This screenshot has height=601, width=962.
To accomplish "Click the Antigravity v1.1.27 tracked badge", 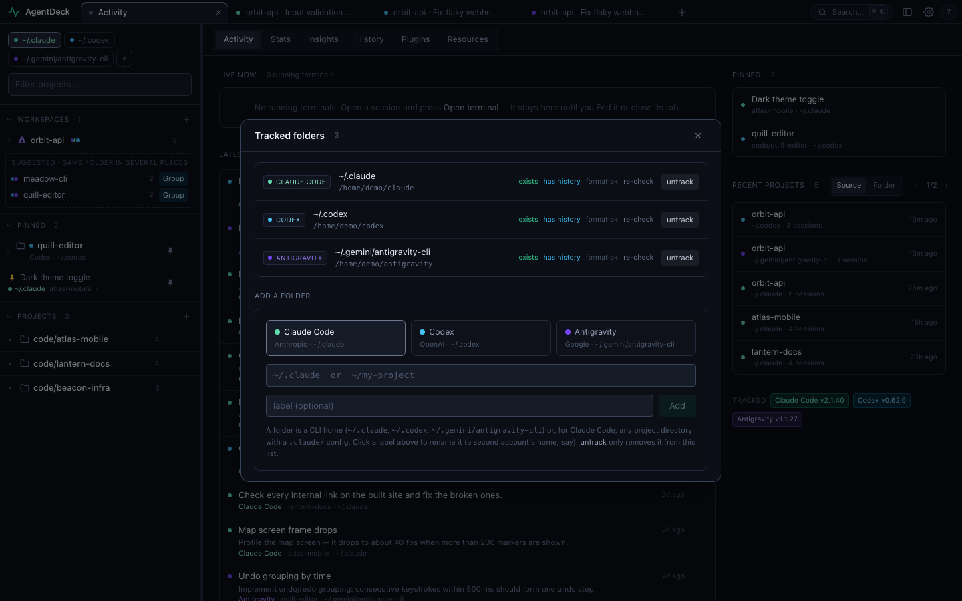I will (767, 419).
